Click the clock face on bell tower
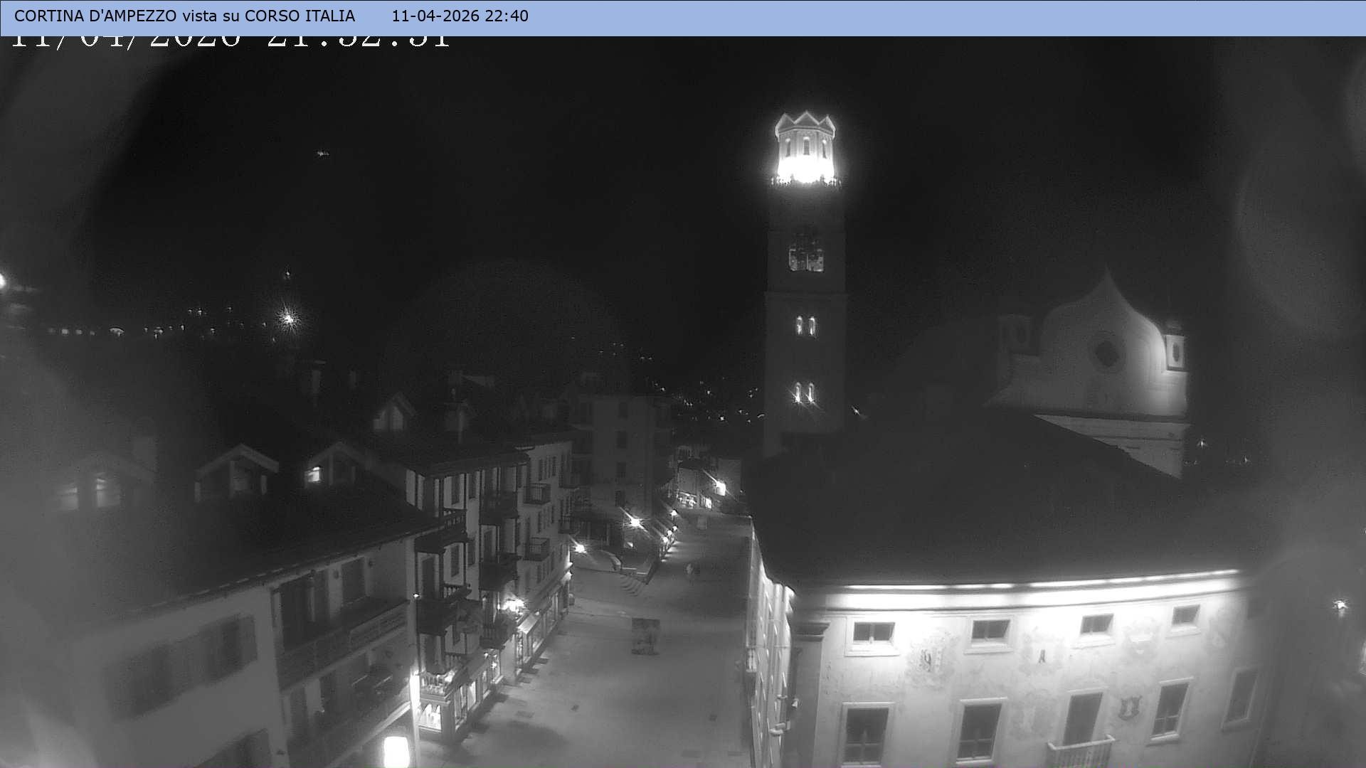Viewport: 1366px width, 768px height. (x=806, y=254)
